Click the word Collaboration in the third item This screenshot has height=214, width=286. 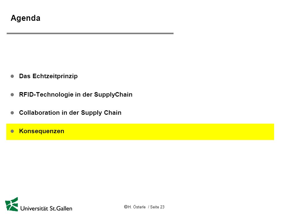point(39,113)
